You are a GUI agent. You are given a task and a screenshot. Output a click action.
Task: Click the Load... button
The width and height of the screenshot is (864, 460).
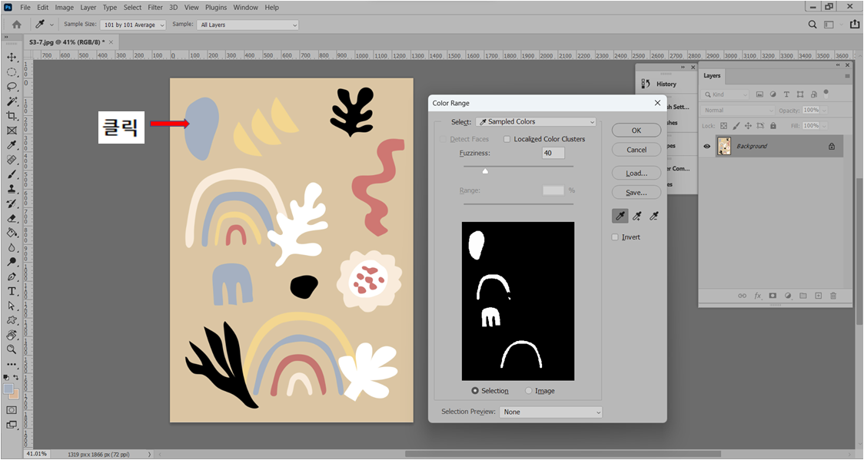[x=636, y=174]
